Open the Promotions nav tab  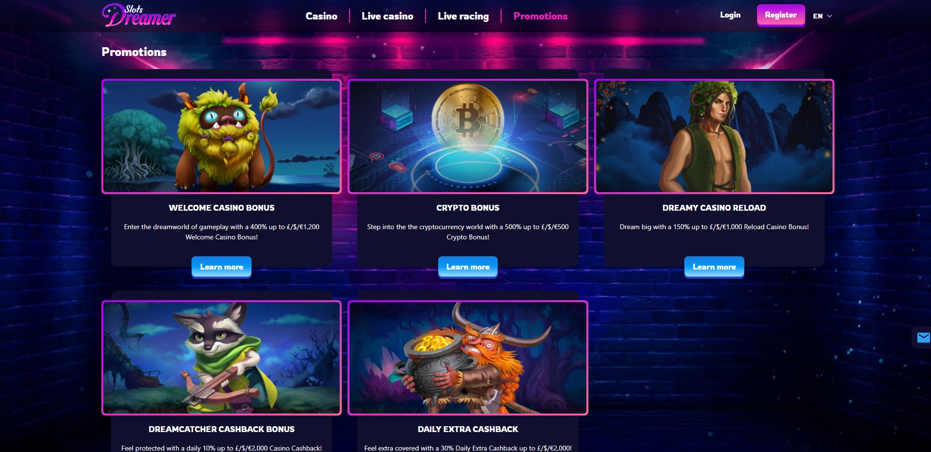click(x=541, y=16)
